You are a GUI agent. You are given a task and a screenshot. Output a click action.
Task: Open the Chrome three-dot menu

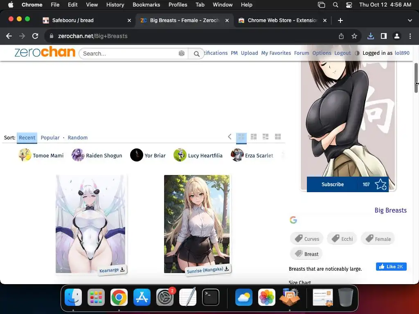point(410,36)
